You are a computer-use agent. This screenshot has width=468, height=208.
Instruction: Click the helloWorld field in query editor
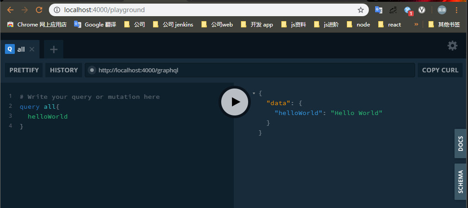tap(48, 116)
